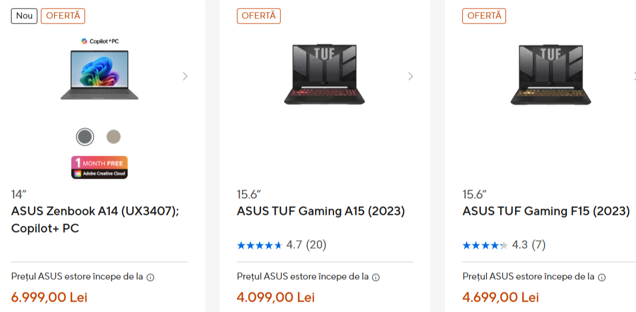
Task: Click the Zenbook A14 laptop thumbnail
Action: (x=99, y=75)
